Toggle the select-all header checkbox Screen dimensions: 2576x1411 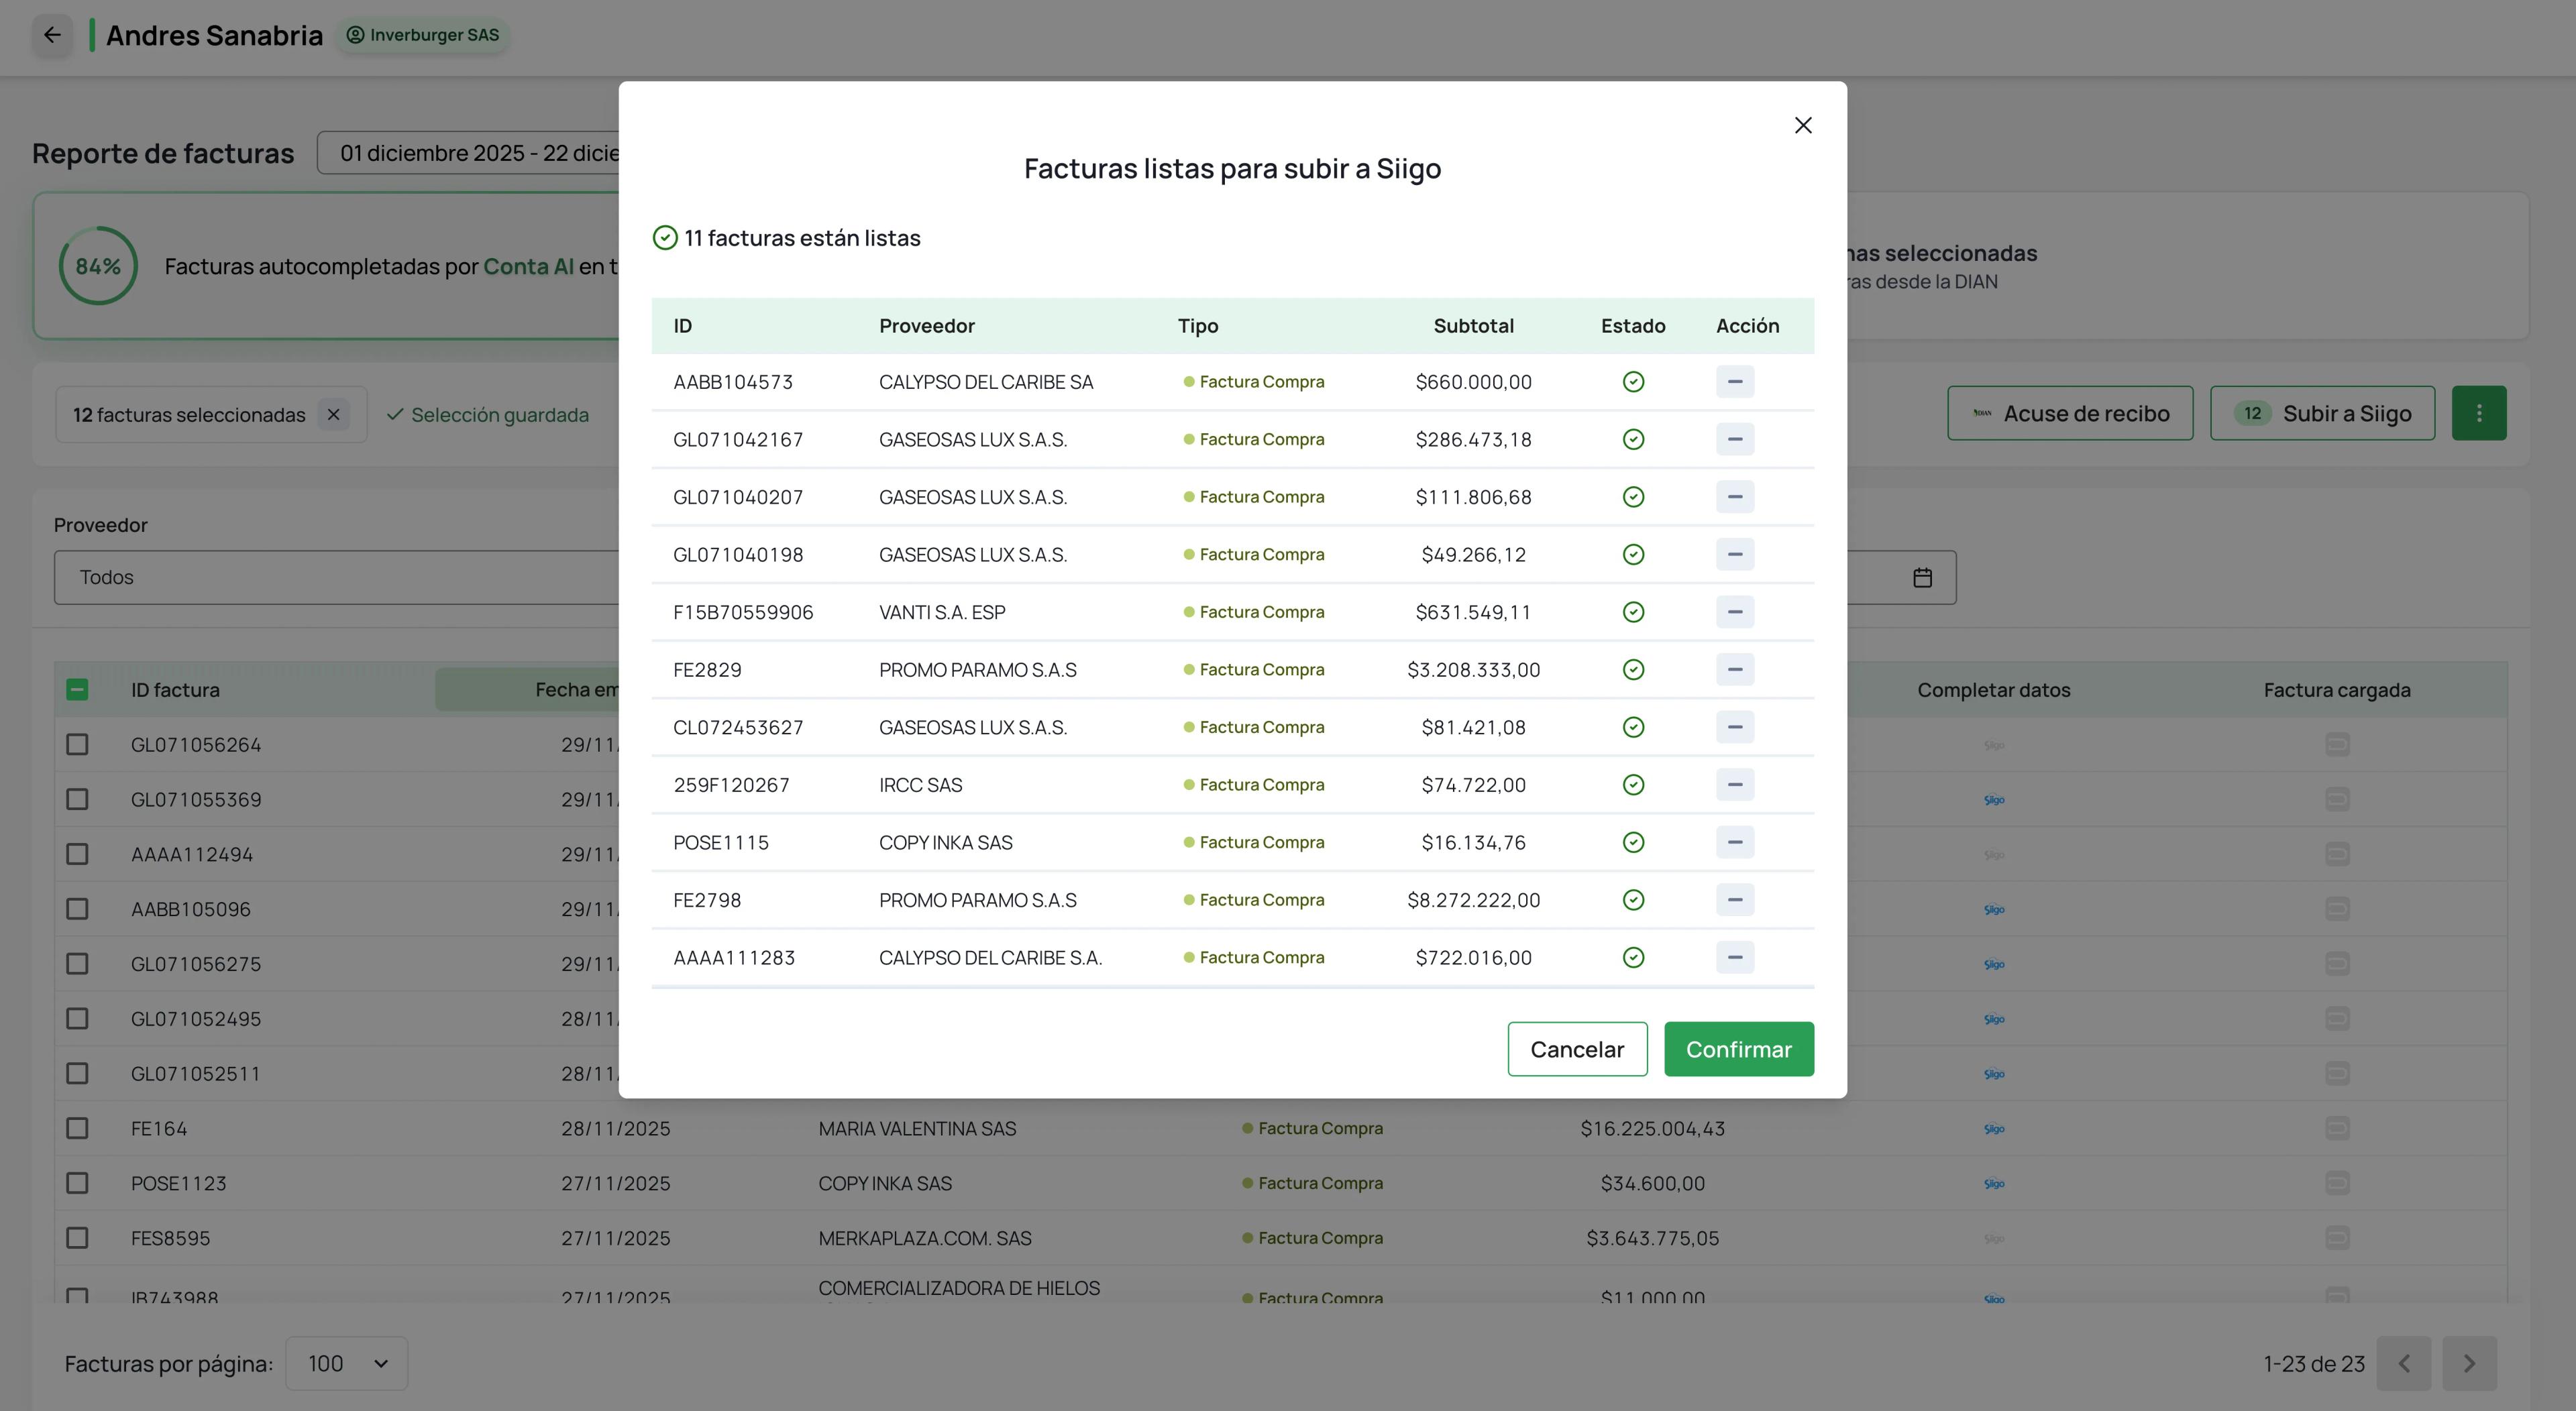point(77,689)
